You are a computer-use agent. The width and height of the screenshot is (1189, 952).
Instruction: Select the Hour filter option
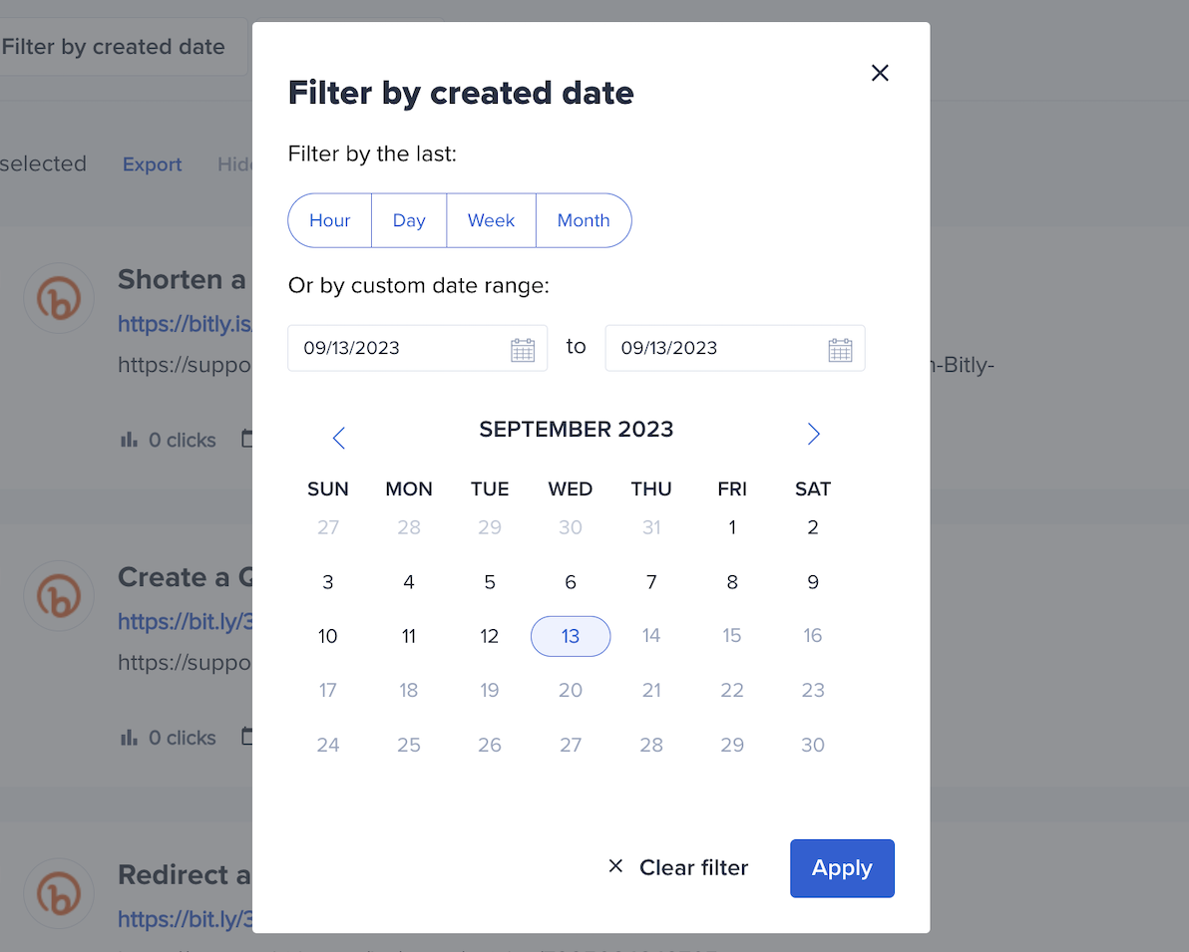coord(329,220)
